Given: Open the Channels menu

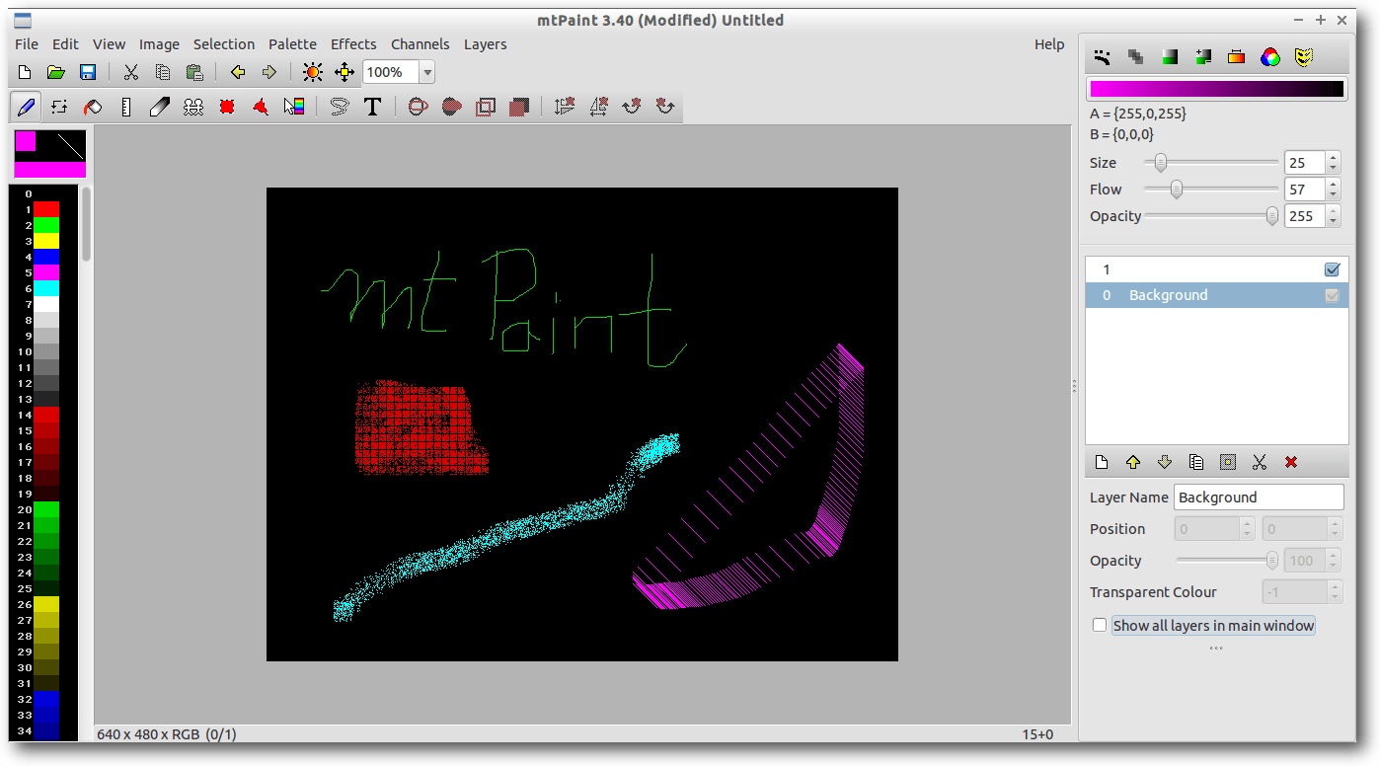Looking at the screenshot, I should pyautogui.click(x=421, y=44).
